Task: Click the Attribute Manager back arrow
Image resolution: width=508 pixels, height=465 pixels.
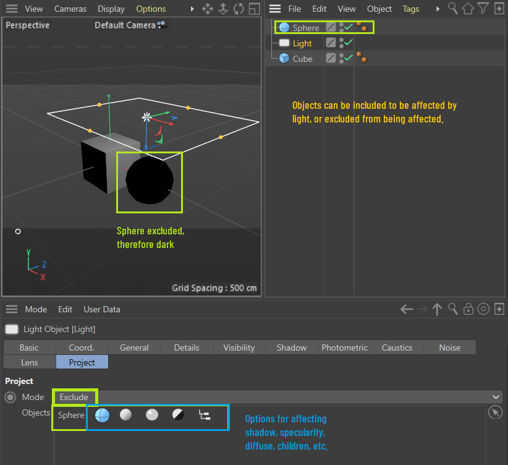Action: tap(407, 309)
